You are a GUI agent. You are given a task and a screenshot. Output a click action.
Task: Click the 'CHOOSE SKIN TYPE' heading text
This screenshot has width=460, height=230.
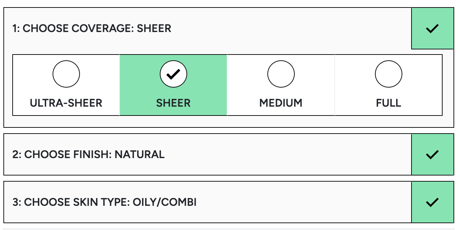[x=74, y=202]
